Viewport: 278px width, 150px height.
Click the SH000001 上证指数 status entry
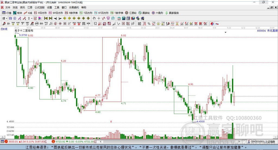pos(262,142)
